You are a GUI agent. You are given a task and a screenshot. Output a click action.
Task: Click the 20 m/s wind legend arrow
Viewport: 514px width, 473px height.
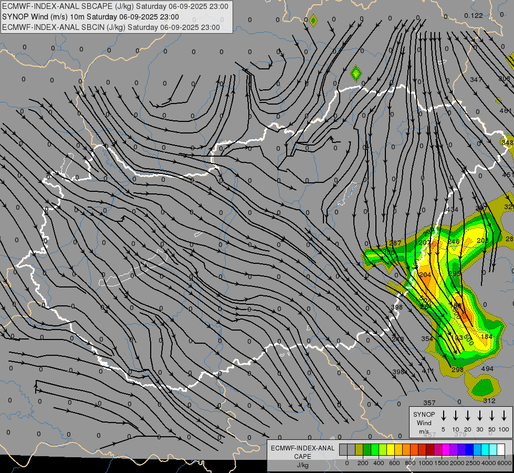coord(467,416)
